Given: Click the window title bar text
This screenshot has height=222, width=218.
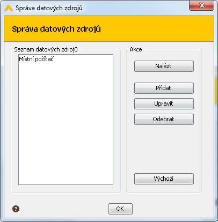Looking at the screenshot, I should pos(49,8).
